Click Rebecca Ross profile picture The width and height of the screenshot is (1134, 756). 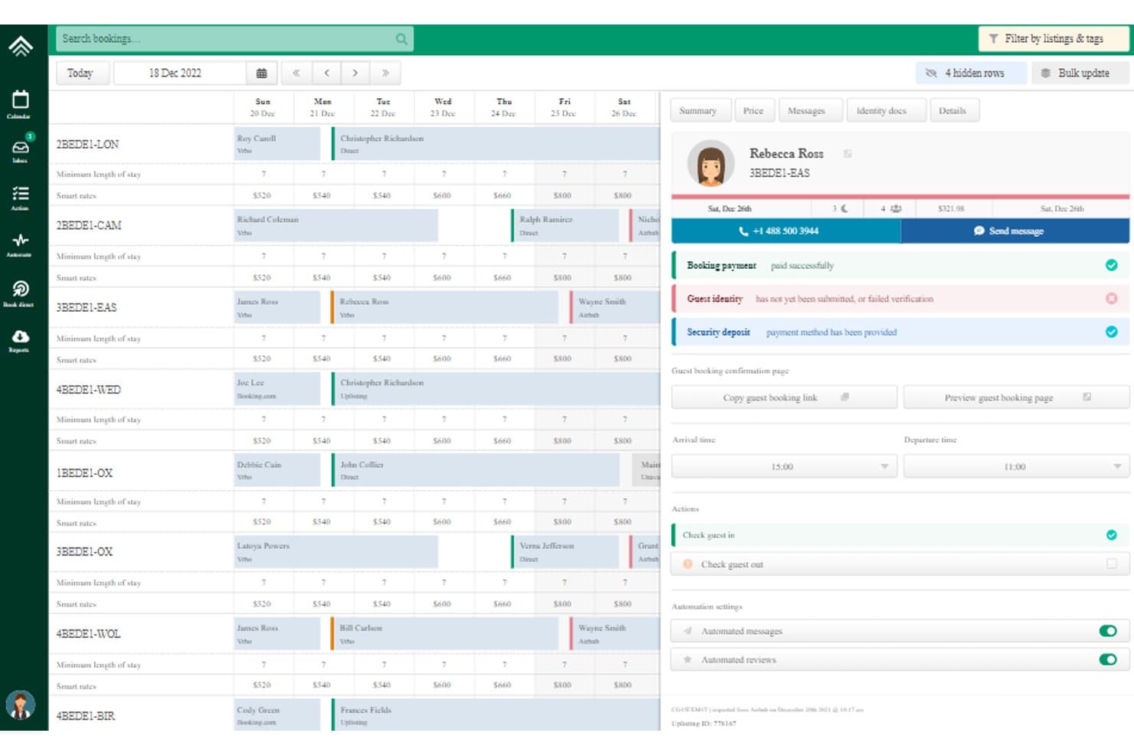pos(710,163)
